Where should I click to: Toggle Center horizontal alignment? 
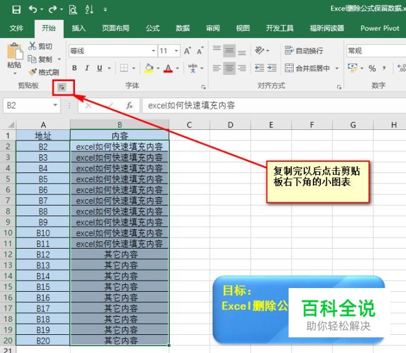[229, 68]
